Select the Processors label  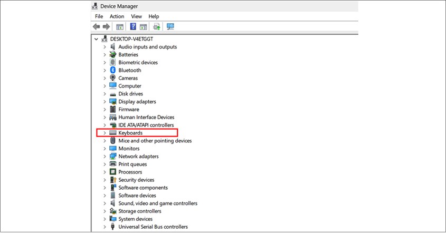click(130, 172)
